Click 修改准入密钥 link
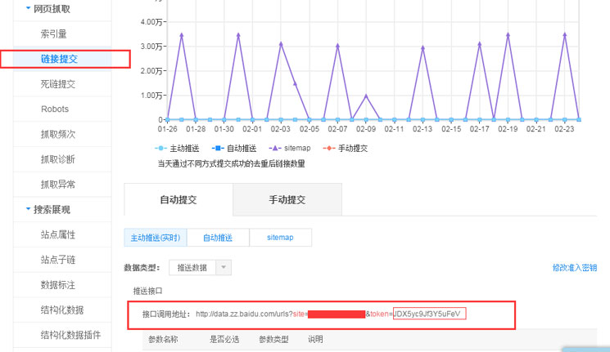Screen dimensions: 610x352 574,268
